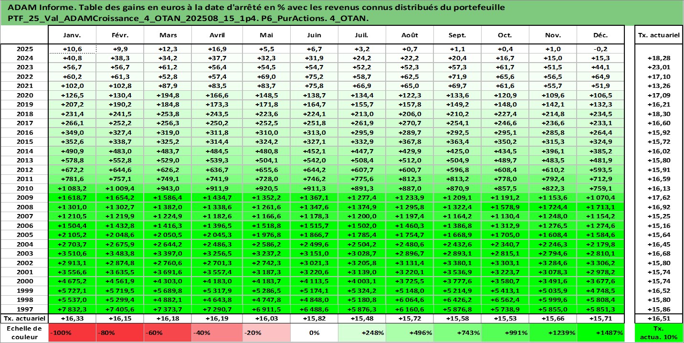This screenshot has width=684, height=343.
Task: Click the 'Avril' column header
Action: point(217,35)
